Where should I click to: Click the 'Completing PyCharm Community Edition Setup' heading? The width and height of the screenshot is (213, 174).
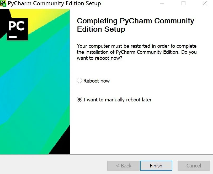(135, 25)
